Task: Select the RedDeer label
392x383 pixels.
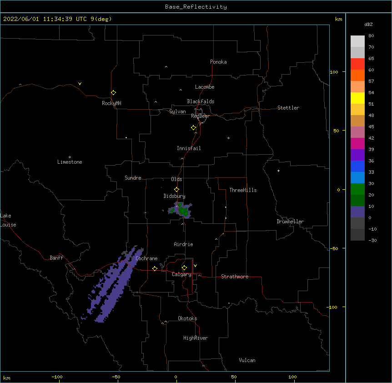Action: click(x=200, y=116)
